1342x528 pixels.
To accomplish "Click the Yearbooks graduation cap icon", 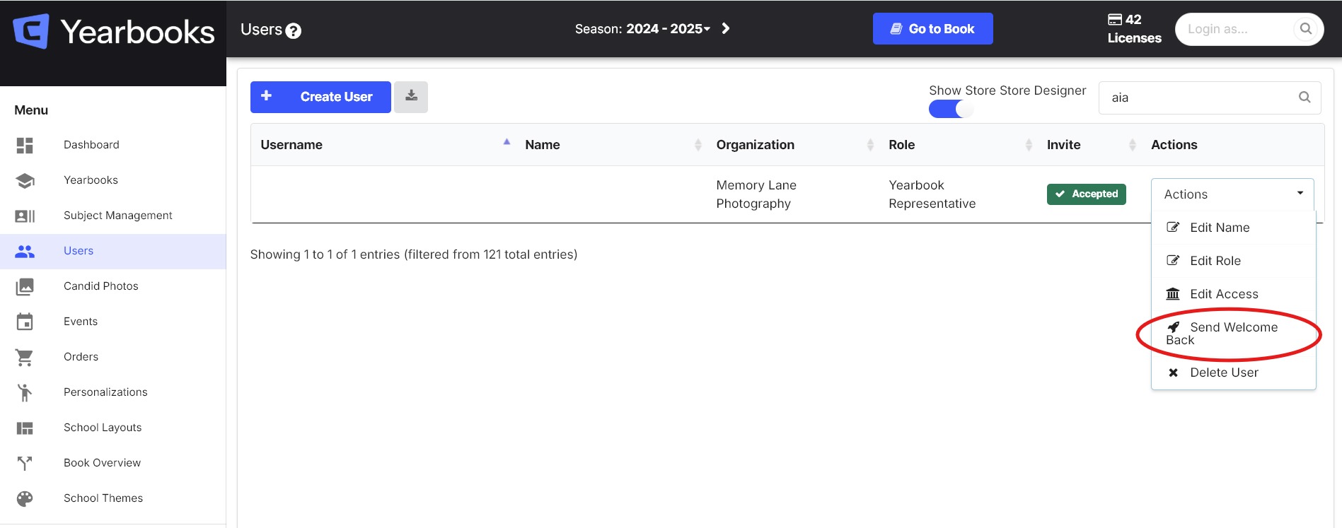I will click(25, 180).
